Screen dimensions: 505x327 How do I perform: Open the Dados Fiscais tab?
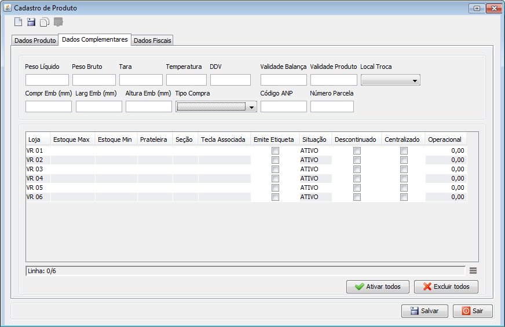(x=153, y=41)
